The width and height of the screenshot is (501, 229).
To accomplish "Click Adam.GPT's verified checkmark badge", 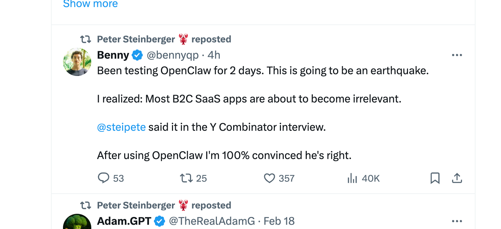I will coord(160,221).
